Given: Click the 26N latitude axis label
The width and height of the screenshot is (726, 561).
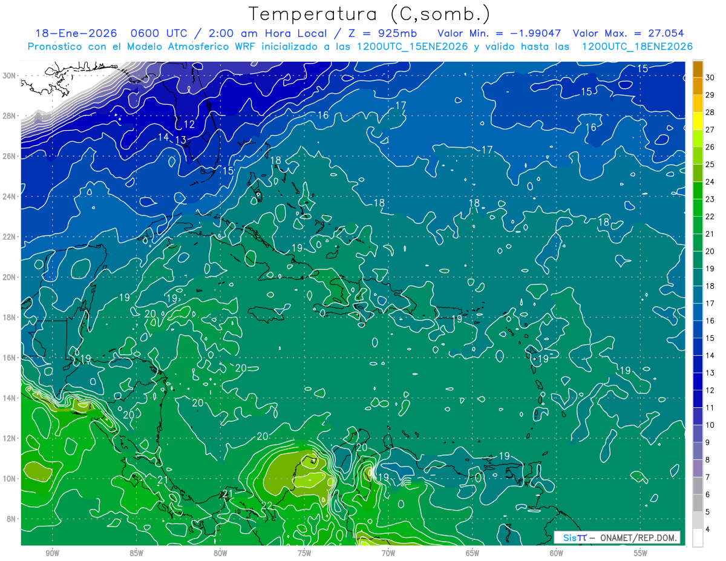Looking at the screenshot, I should 10,156.
